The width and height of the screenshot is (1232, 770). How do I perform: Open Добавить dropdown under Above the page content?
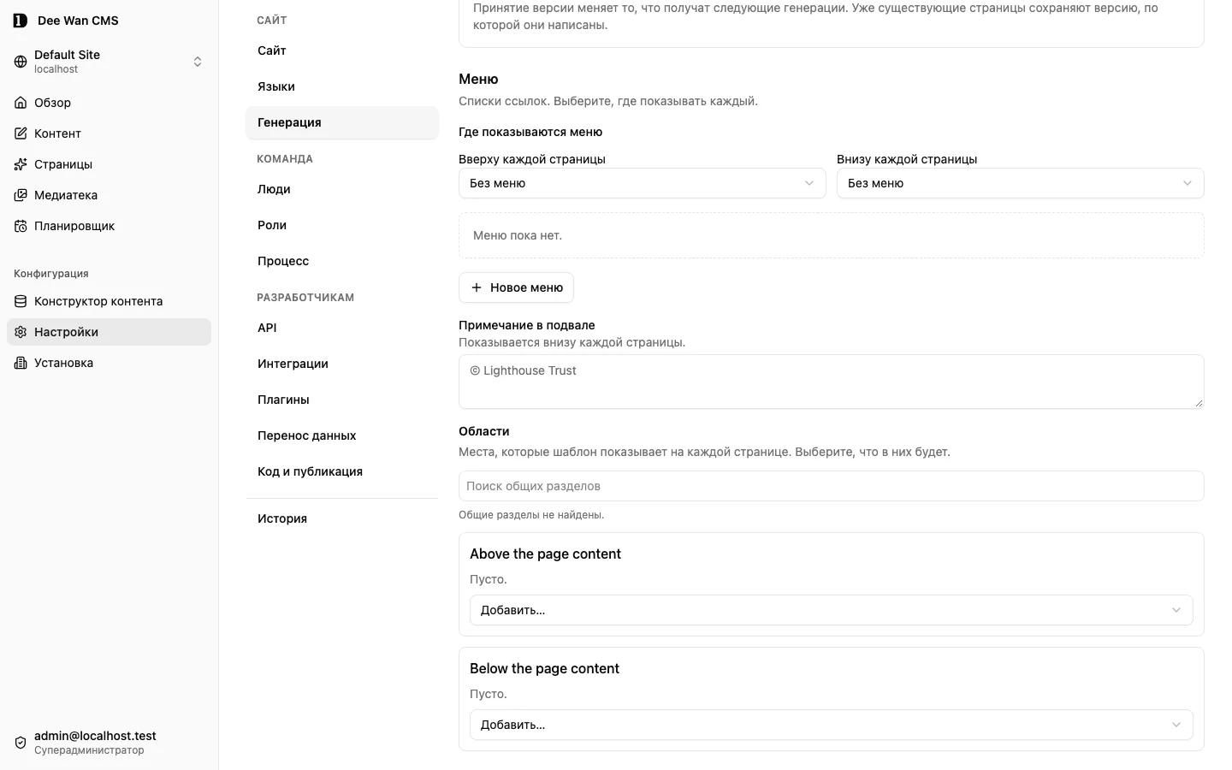click(832, 610)
